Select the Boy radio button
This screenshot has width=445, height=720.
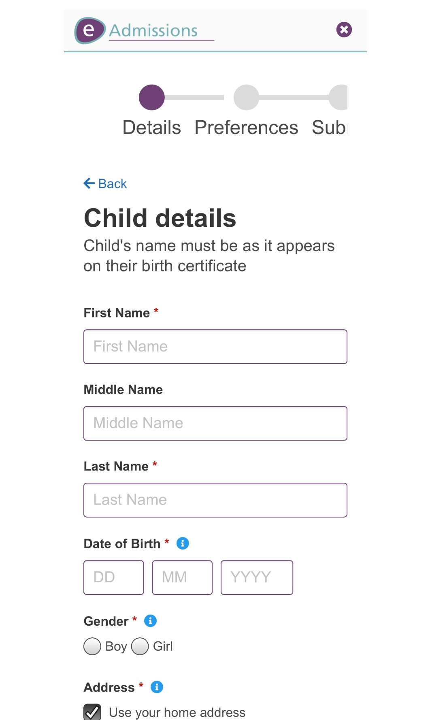(x=92, y=646)
